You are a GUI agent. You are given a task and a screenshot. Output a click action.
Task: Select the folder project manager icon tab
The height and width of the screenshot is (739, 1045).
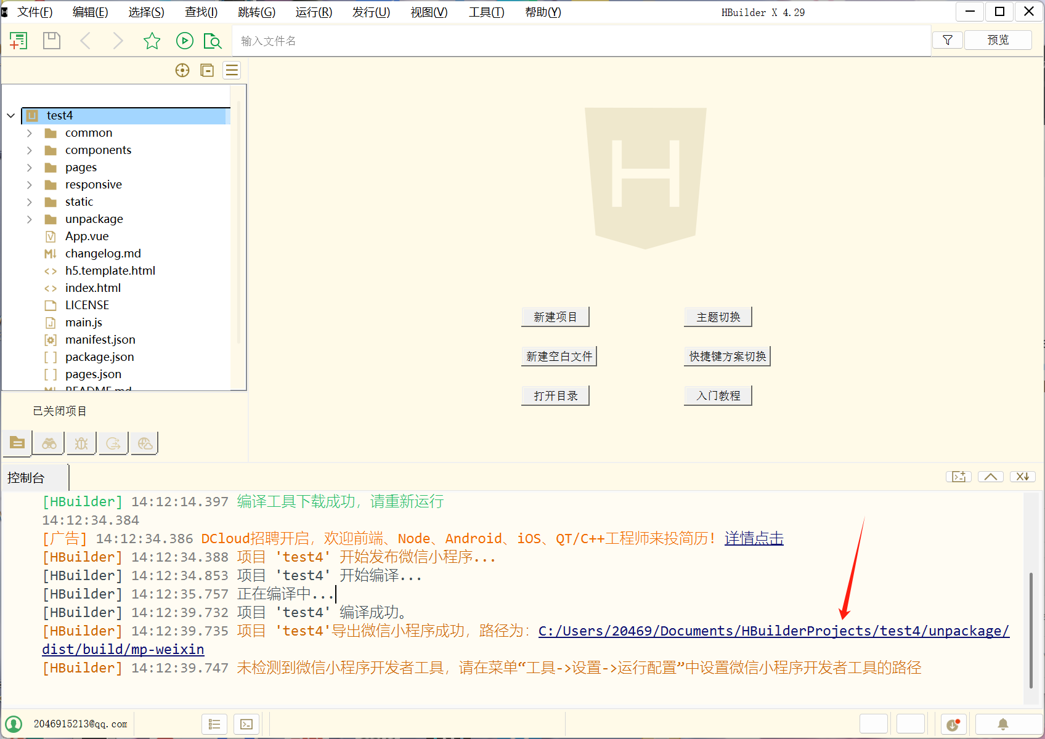[17, 443]
